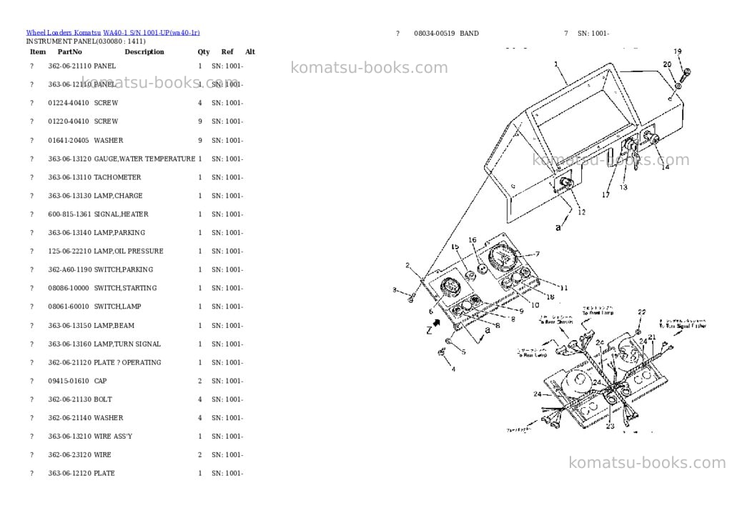This screenshot has width=732, height=518.
Task: Select the 09415-01610 CAP row
Action: point(137,381)
